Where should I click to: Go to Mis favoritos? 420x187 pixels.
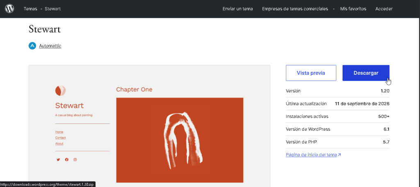(x=353, y=9)
